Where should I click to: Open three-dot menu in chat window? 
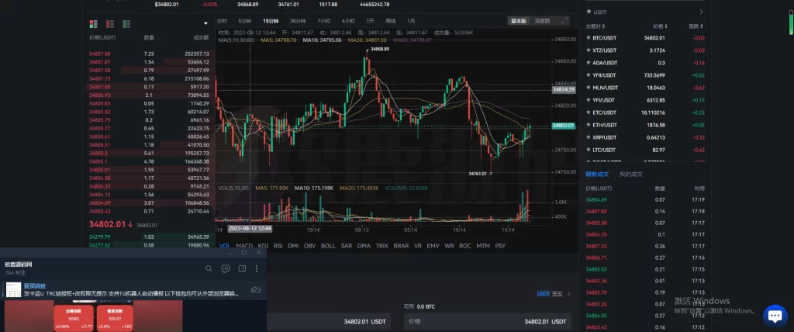click(257, 268)
